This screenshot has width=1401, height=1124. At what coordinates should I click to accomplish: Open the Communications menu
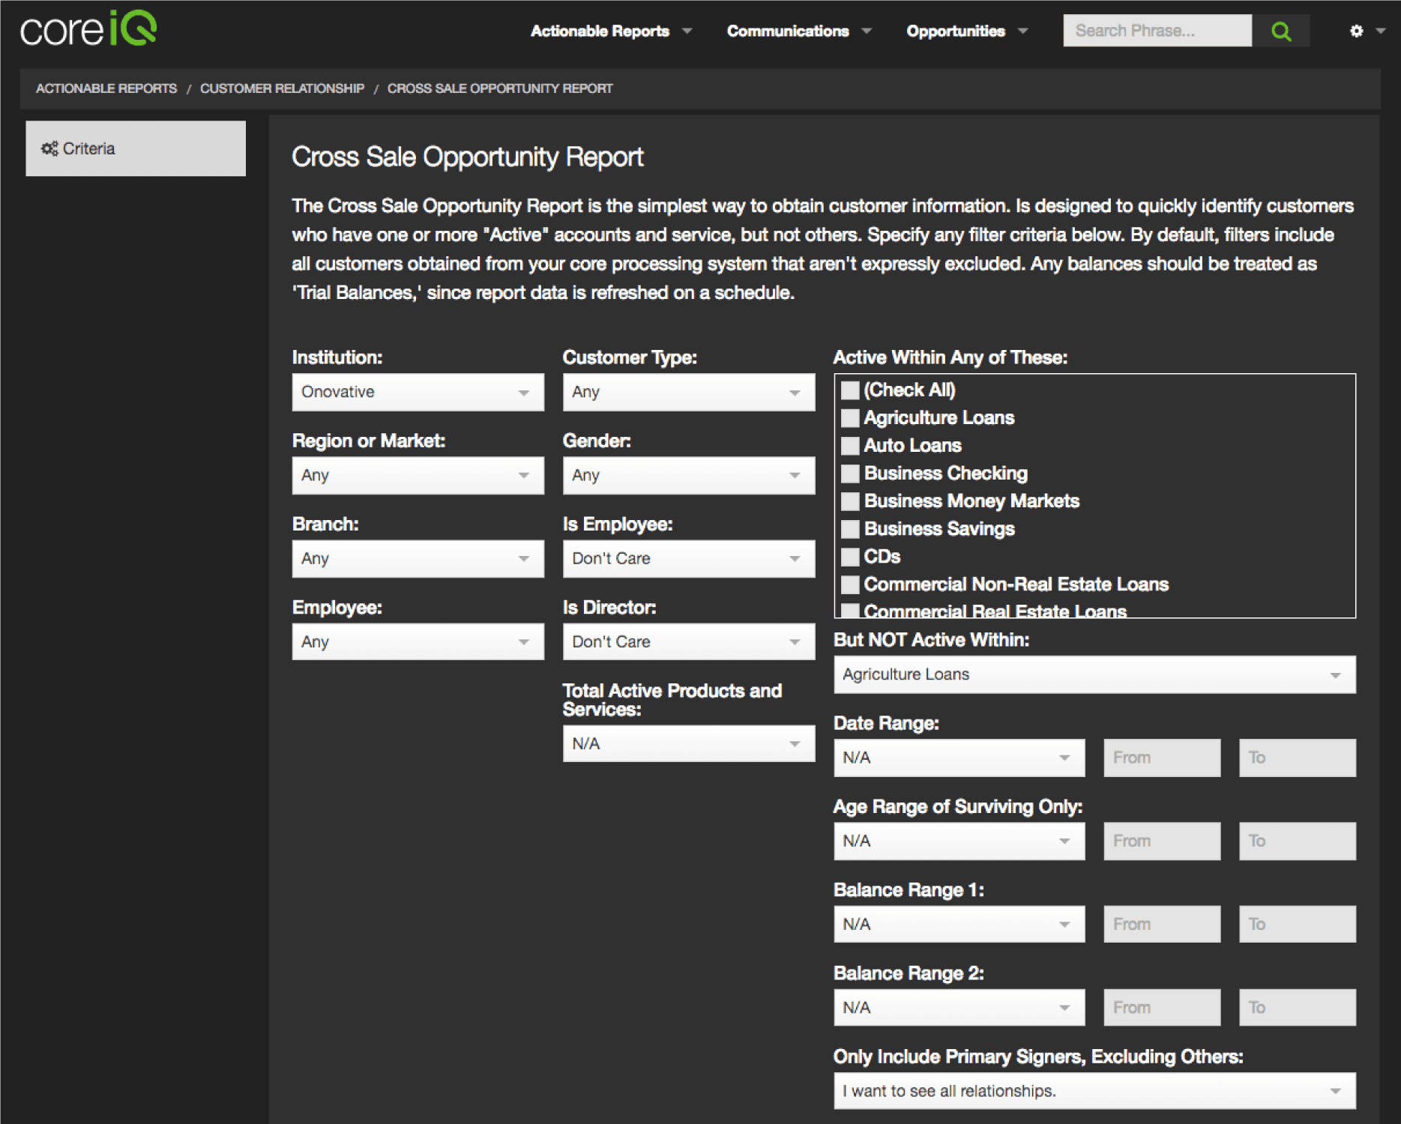click(799, 31)
